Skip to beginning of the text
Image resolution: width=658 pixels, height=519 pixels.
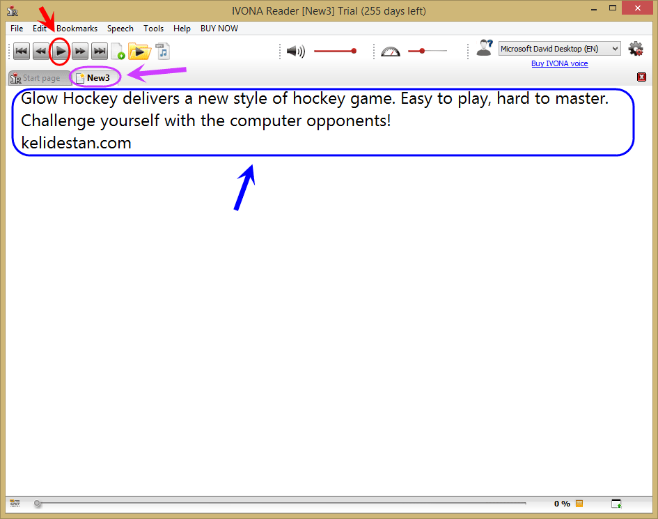point(22,52)
